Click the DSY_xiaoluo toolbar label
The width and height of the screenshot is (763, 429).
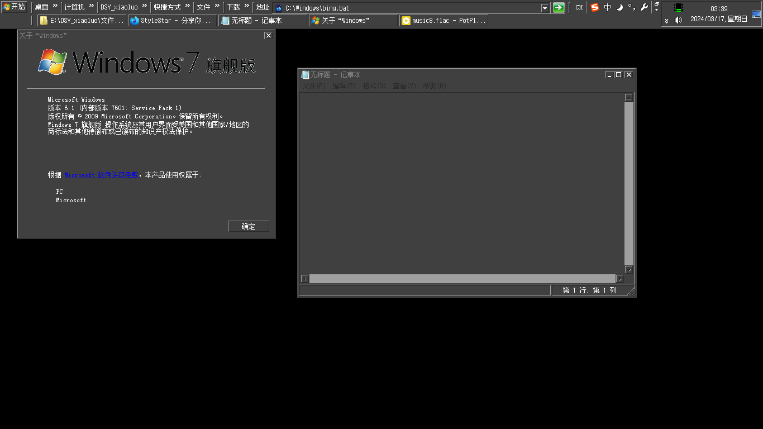tap(119, 7)
